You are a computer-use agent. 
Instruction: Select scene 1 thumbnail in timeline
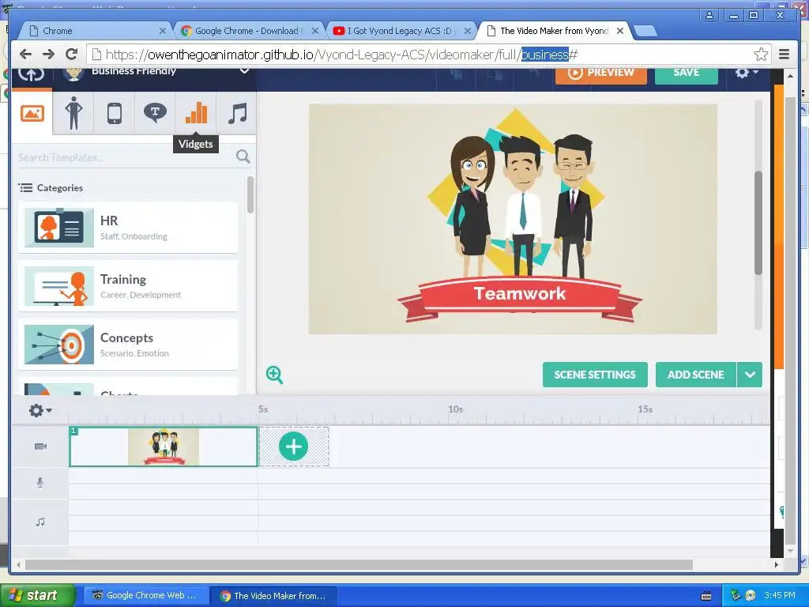(164, 447)
